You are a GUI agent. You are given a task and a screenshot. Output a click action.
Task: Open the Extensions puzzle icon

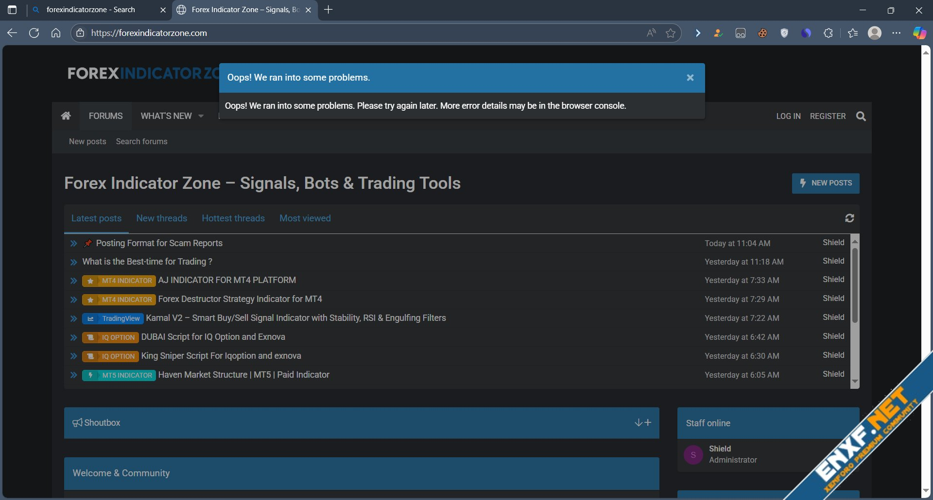click(x=828, y=33)
